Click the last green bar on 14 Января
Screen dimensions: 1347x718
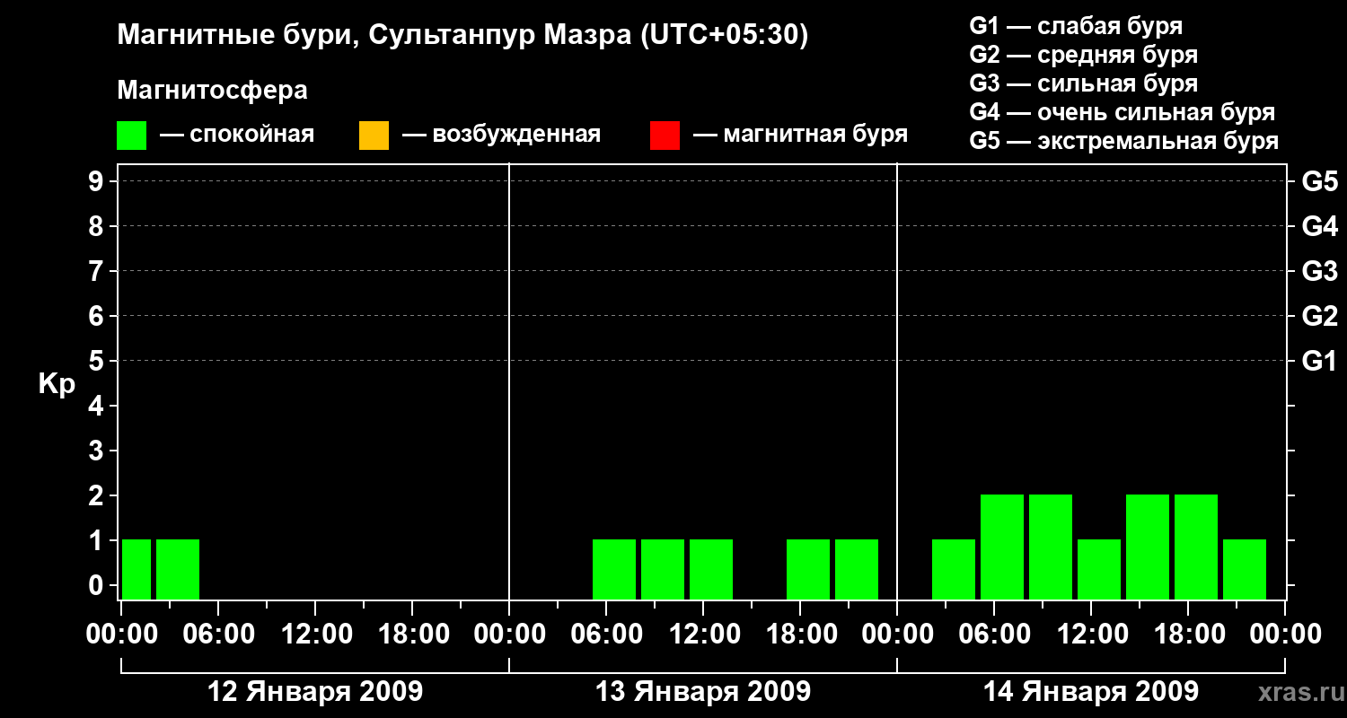(1245, 569)
